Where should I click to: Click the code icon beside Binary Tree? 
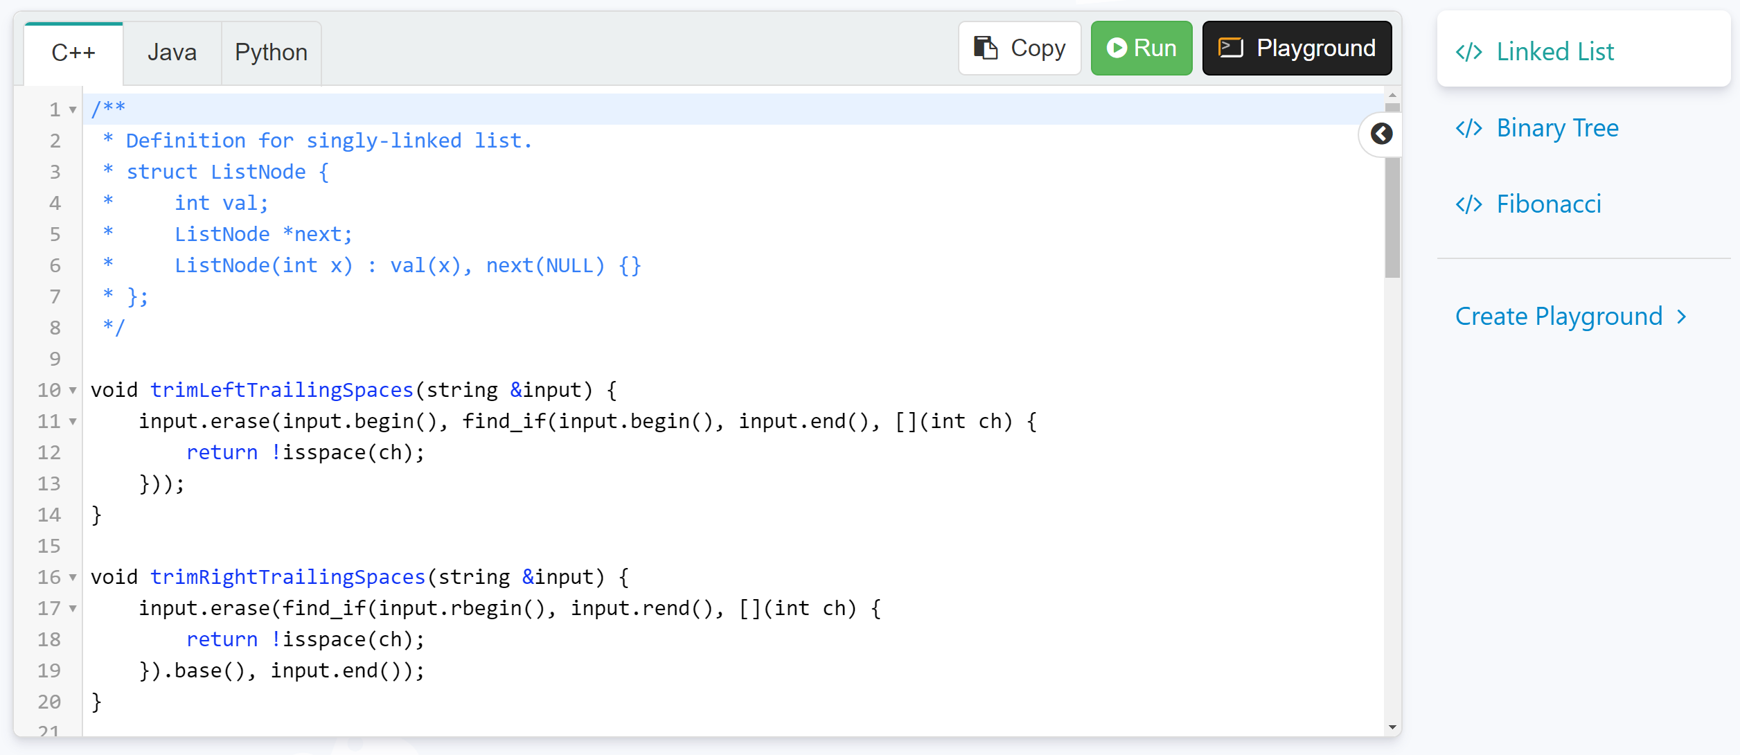click(x=1468, y=128)
